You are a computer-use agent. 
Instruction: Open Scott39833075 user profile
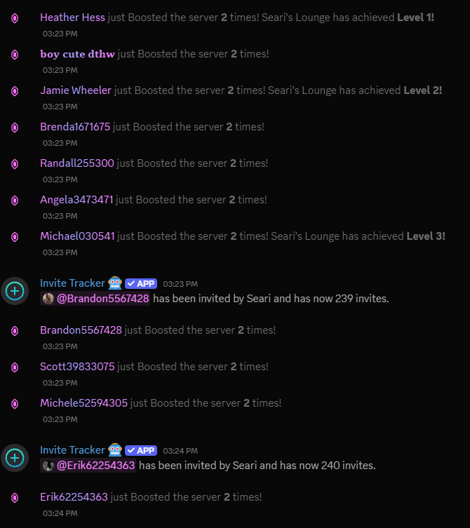(x=76, y=367)
